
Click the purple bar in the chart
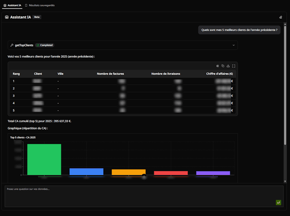pyautogui.click(x=213, y=173)
